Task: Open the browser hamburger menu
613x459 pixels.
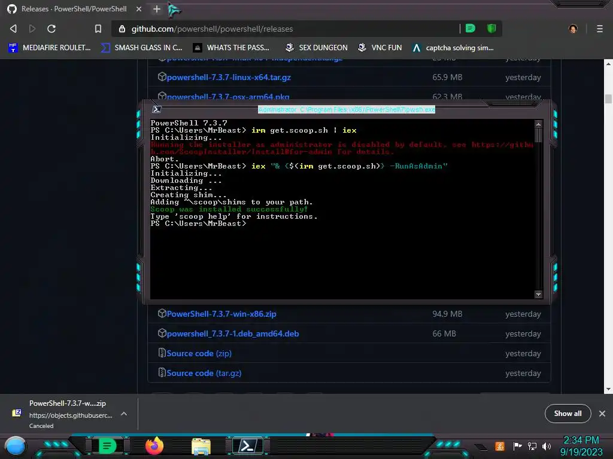Action: click(x=599, y=29)
